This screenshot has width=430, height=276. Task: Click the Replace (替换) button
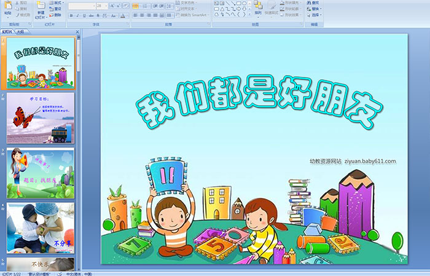(x=315, y=9)
